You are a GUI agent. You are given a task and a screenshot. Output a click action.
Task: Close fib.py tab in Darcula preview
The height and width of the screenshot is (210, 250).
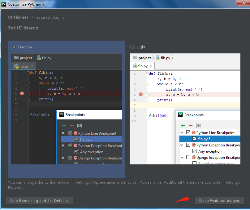click(x=32, y=66)
